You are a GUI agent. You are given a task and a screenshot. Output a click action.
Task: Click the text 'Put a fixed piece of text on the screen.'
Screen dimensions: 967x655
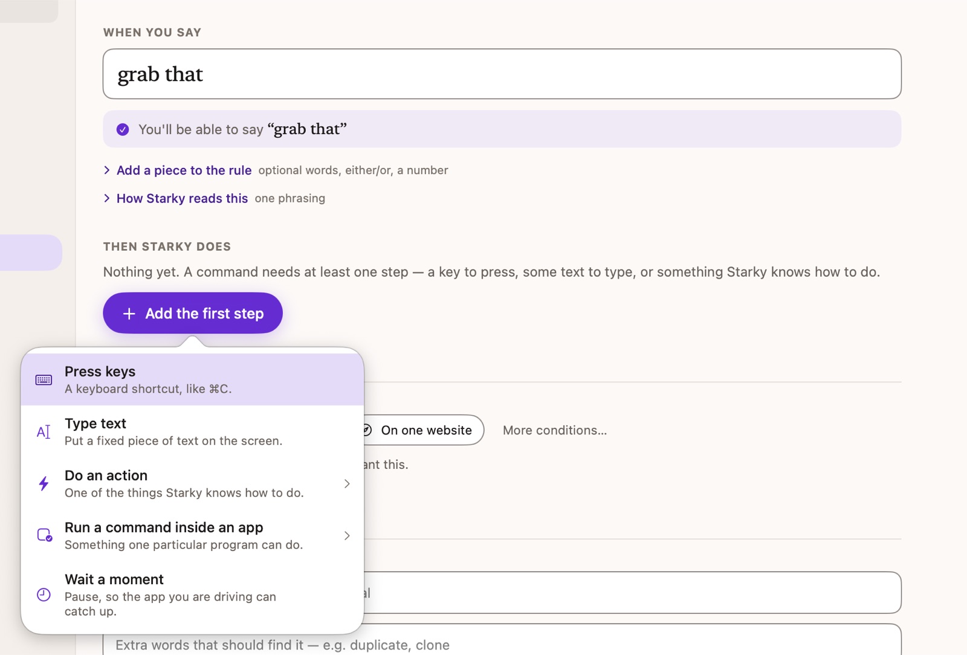click(173, 441)
